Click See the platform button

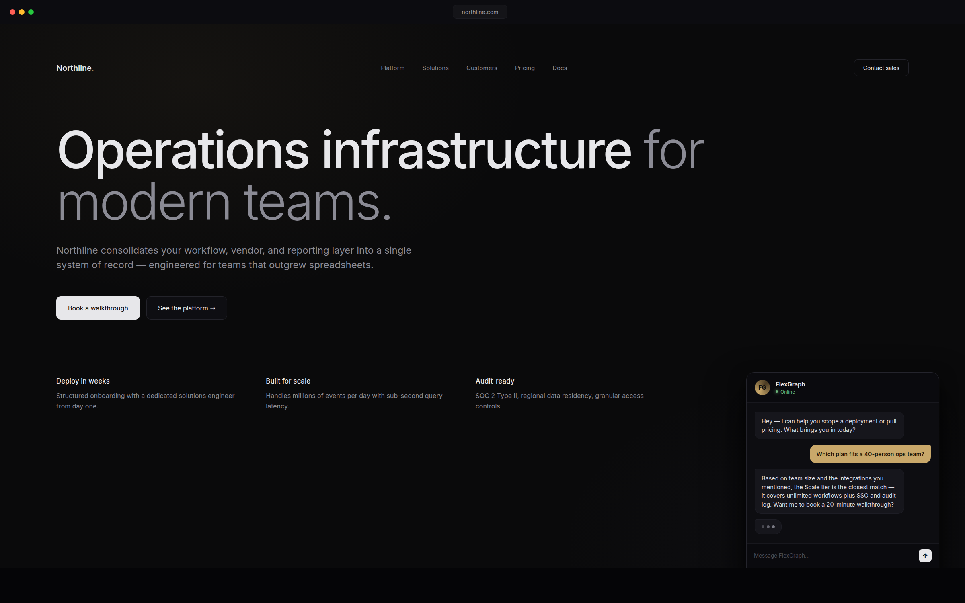pos(187,308)
